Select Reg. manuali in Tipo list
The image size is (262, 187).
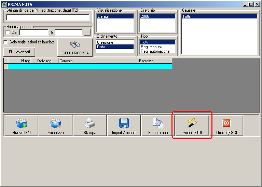(157, 47)
